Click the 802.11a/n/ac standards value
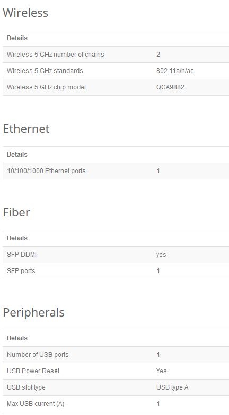The height and width of the screenshot is (415, 229). pos(175,71)
